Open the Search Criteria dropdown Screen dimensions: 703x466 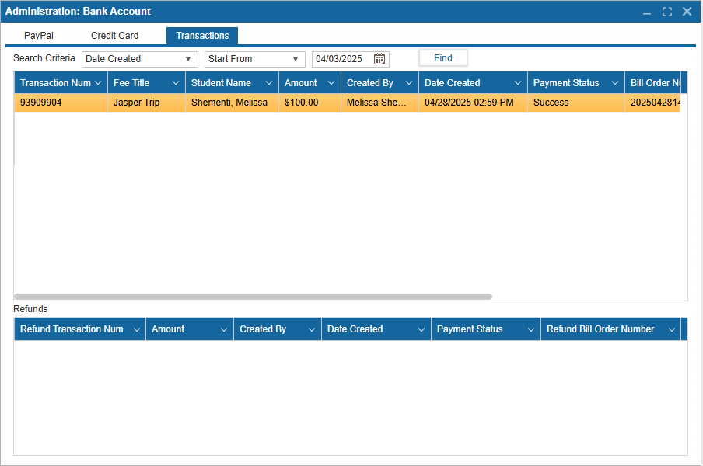click(189, 58)
